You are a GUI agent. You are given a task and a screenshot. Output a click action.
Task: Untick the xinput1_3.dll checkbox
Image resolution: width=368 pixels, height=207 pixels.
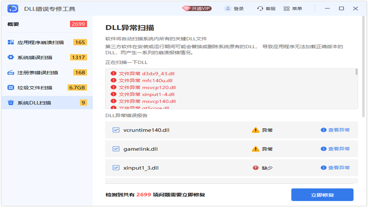pos(116,168)
